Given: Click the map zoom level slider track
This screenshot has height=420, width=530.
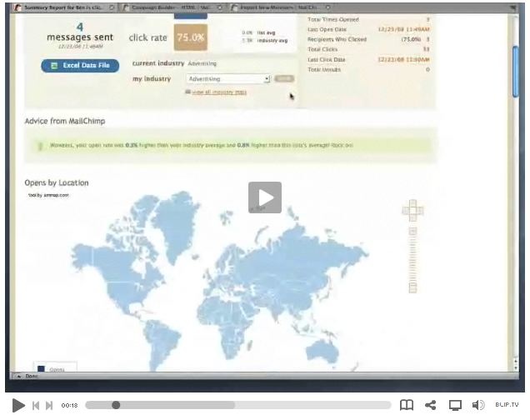Looking at the screenshot, I should [412, 259].
